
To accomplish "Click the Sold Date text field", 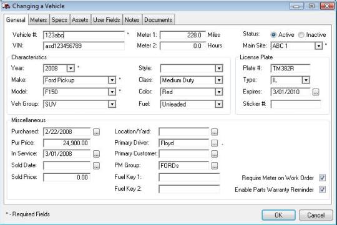I will coord(67,166).
